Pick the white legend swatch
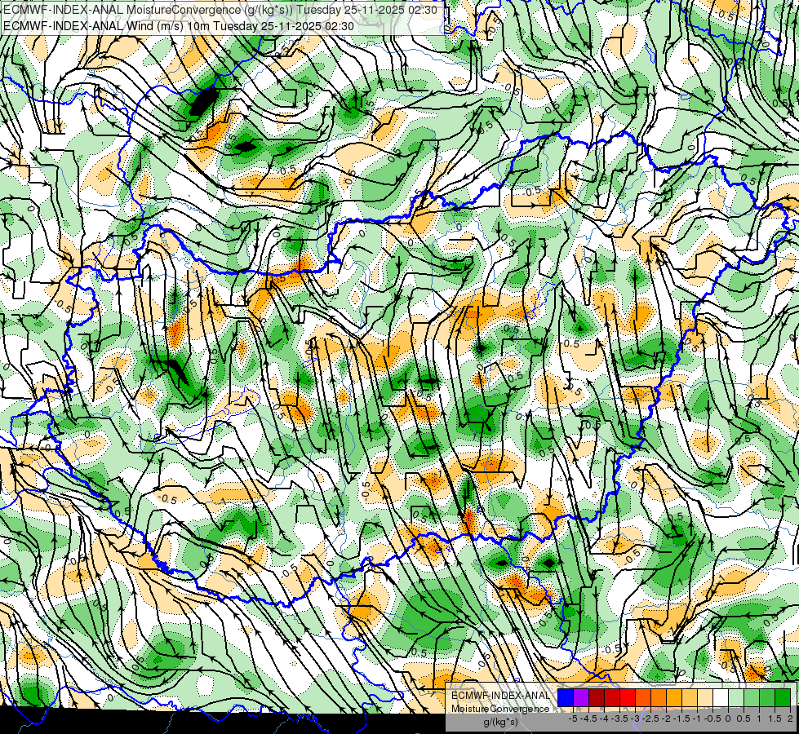Image resolution: width=799 pixels, height=734 pixels. [x=721, y=697]
